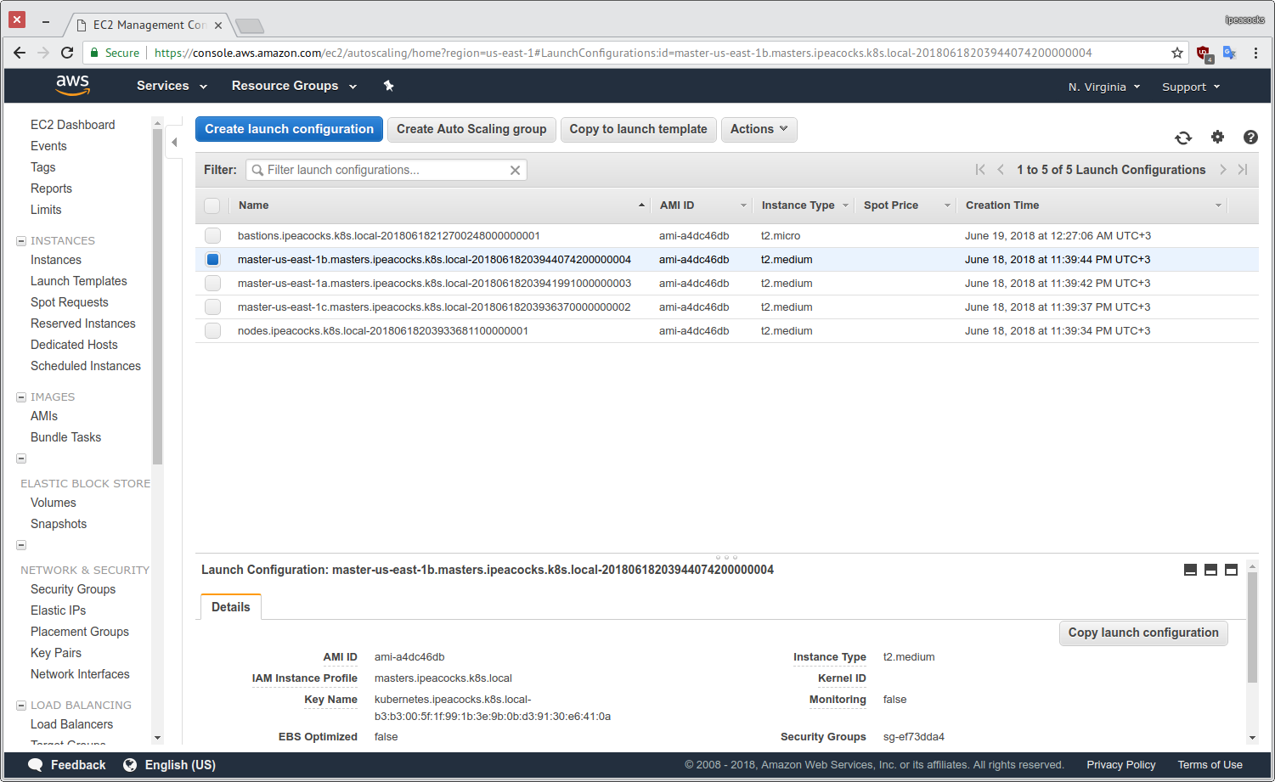Clear the filter with the X icon
This screenshot has height=782, width=1275.
tap(515, 170)
